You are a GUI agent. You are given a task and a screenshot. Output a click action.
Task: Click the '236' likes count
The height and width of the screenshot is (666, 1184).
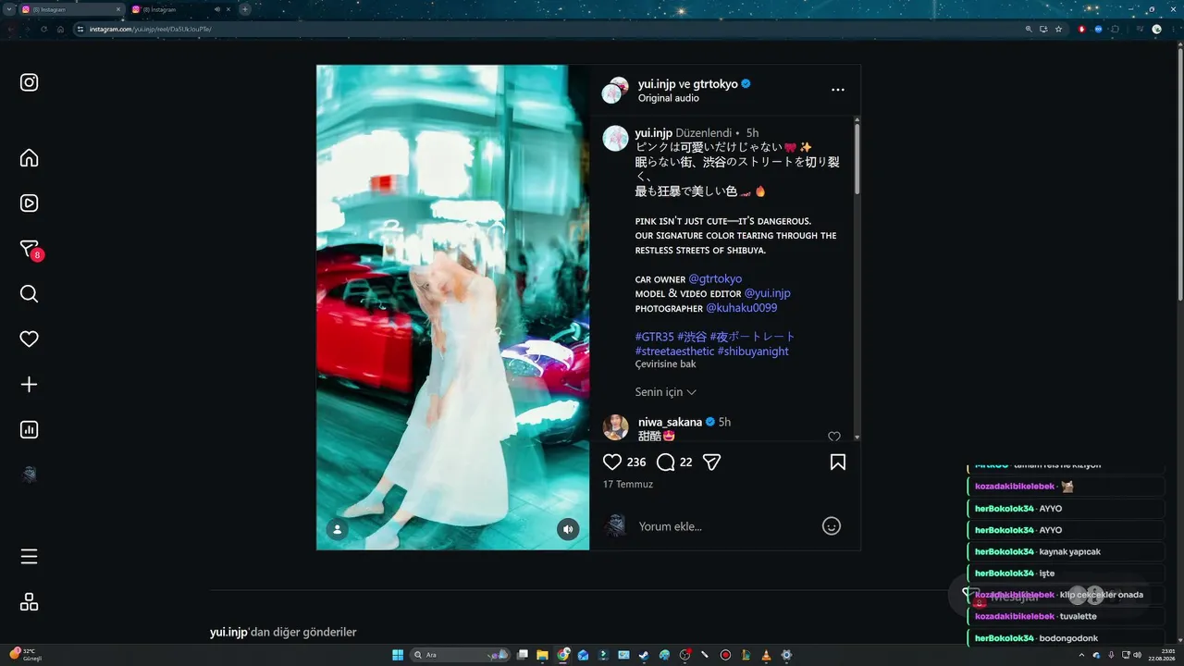tap(636, 462)
